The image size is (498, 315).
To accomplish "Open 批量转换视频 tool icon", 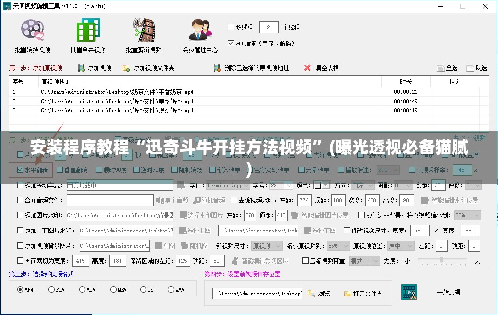I will 33,30.
